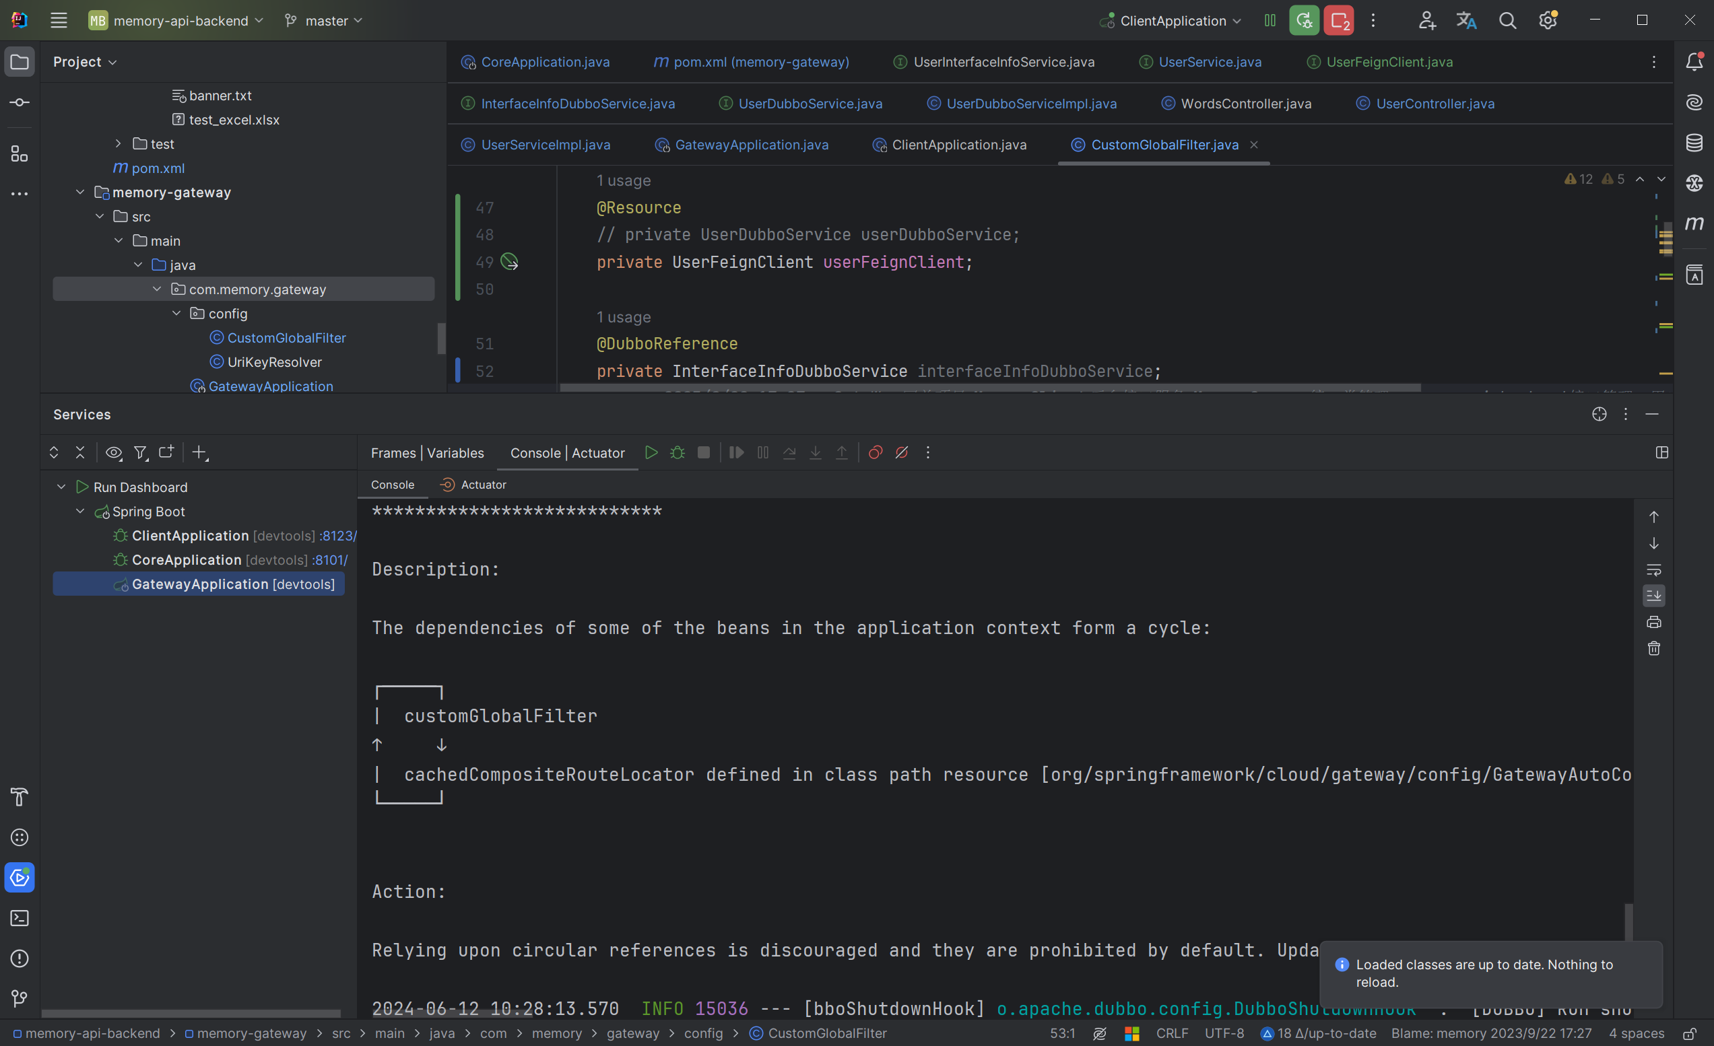Viewport: 1714px width, 1046px height.
Task: Click the translate icon in title bar
Action: pos(1465,20)
